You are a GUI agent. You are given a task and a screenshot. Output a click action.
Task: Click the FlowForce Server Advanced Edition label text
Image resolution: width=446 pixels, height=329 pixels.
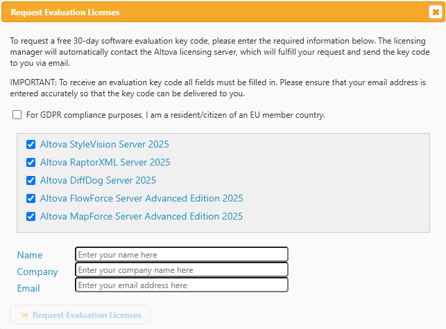point(141,199)
